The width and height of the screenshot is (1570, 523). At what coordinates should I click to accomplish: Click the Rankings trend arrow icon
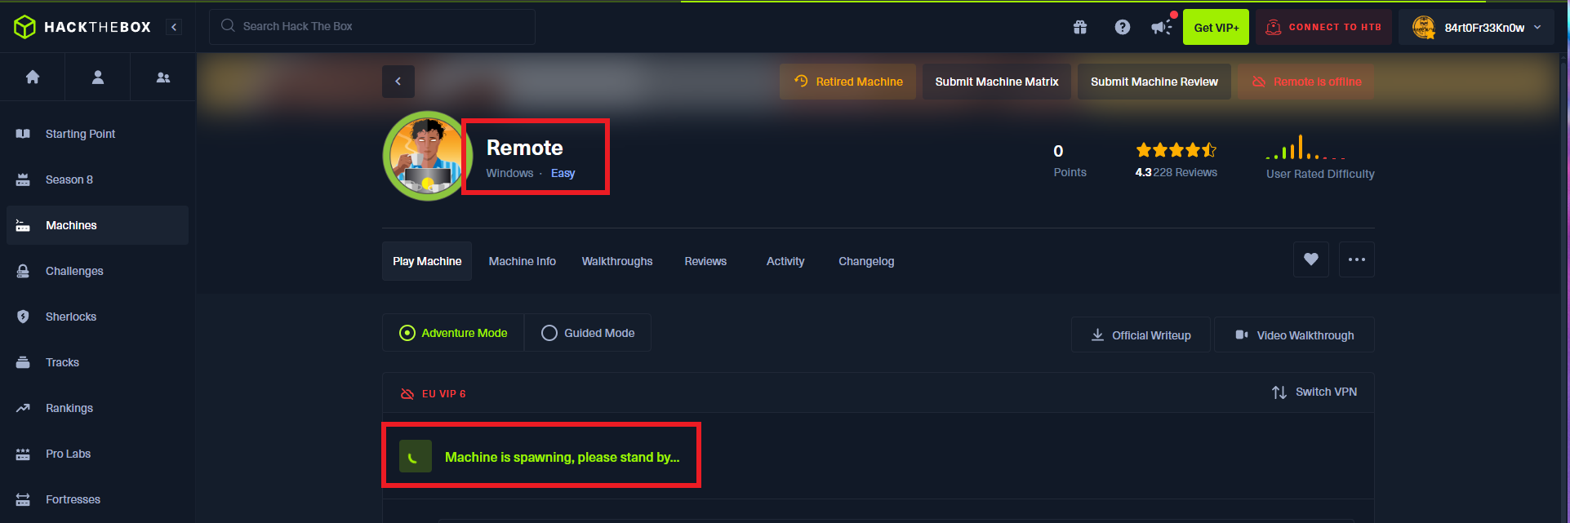click(x=23, y=408)
